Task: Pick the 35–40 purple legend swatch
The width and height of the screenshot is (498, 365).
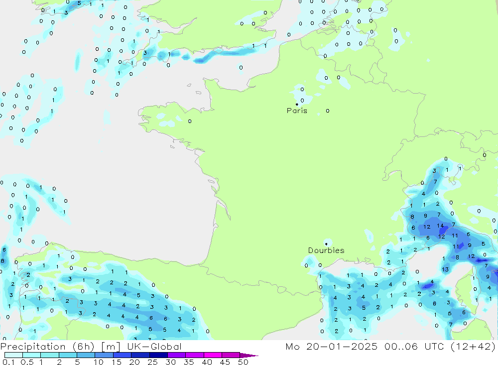Action: [195, 355]
